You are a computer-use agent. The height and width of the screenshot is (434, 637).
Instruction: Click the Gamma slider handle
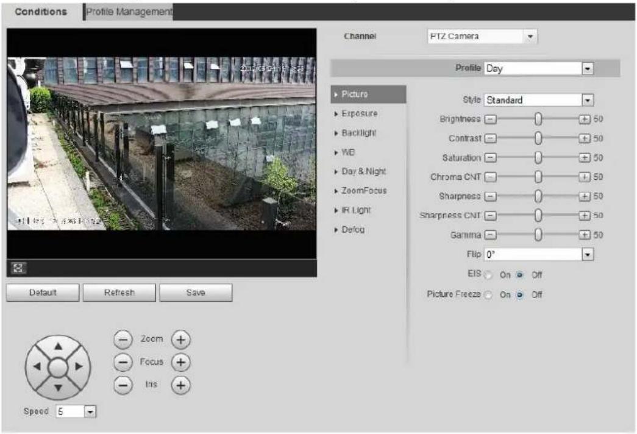point(538,235)
